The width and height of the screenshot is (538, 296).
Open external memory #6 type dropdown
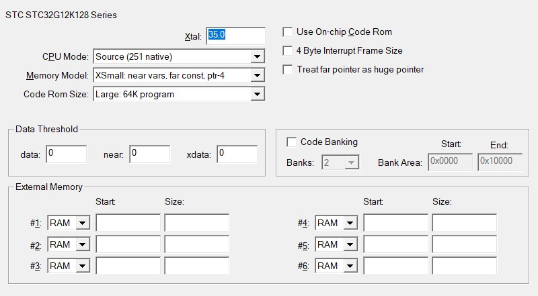tap(336, 266)
